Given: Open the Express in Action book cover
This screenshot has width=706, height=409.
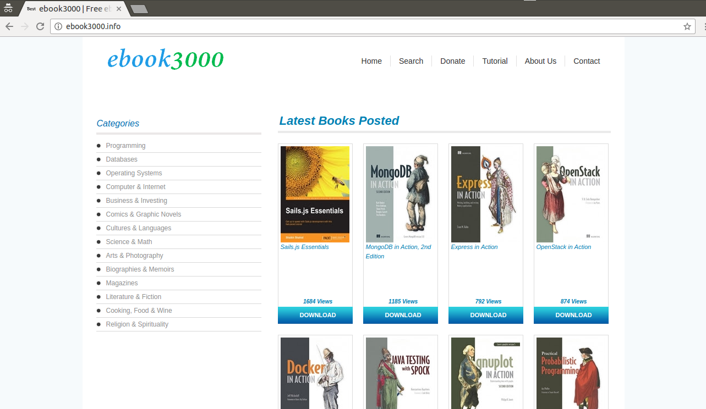Looking at the screenshot, I should (485, 194).
